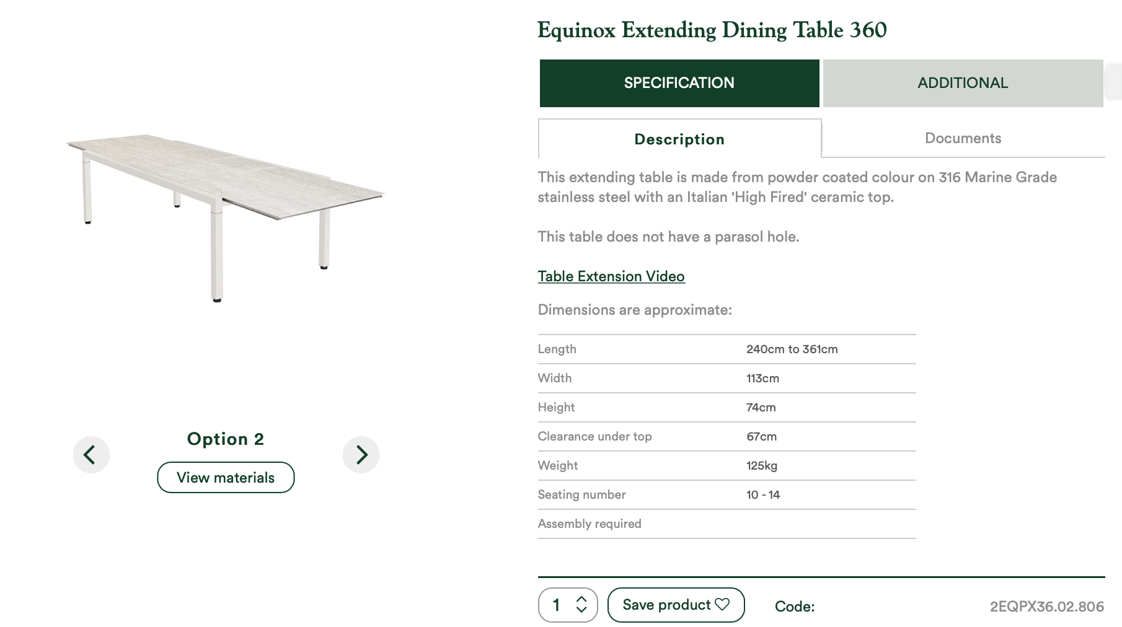The width and height of the screenshot is (1122, 627).
Task: Select the Length value 240cm to 361cm
Action: click(792, 349)
